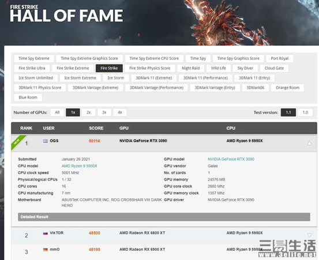Open 3DMark 11 (Performance) tab

point(205,78)
